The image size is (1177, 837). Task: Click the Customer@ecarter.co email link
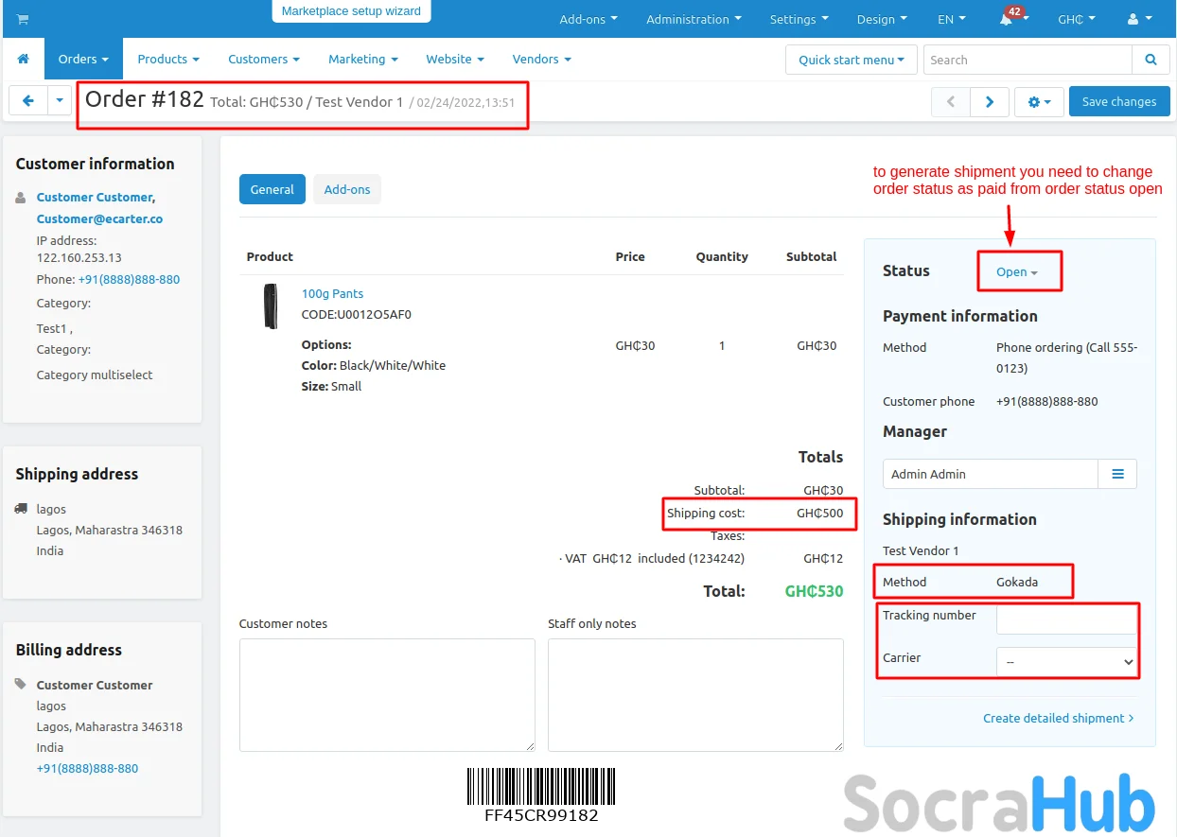[99, 218]
